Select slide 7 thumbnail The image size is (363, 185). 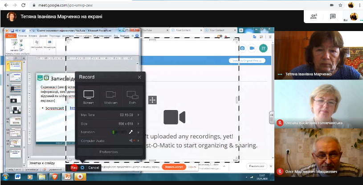pos(16,66)
